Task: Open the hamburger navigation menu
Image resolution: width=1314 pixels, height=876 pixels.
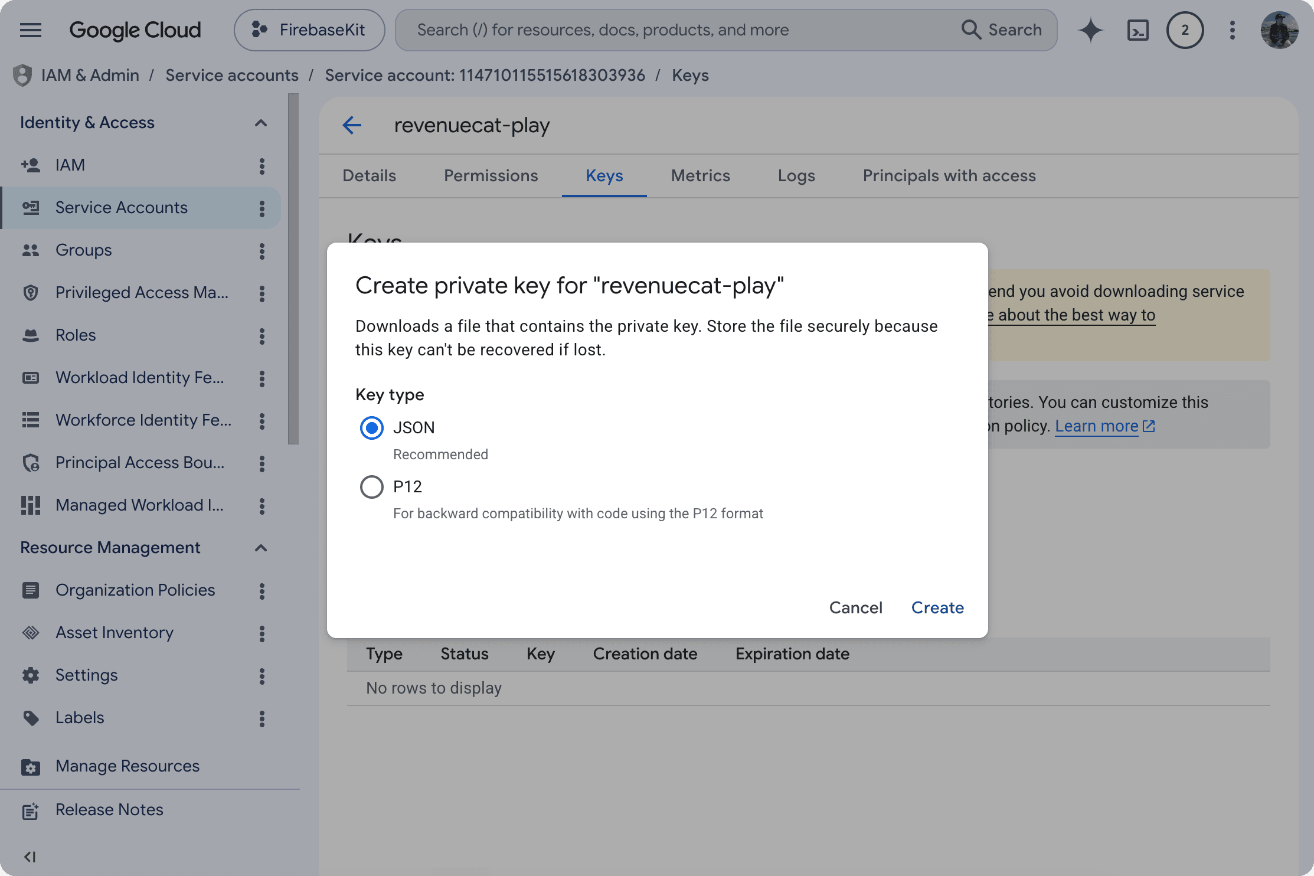Action: (31, 30)
